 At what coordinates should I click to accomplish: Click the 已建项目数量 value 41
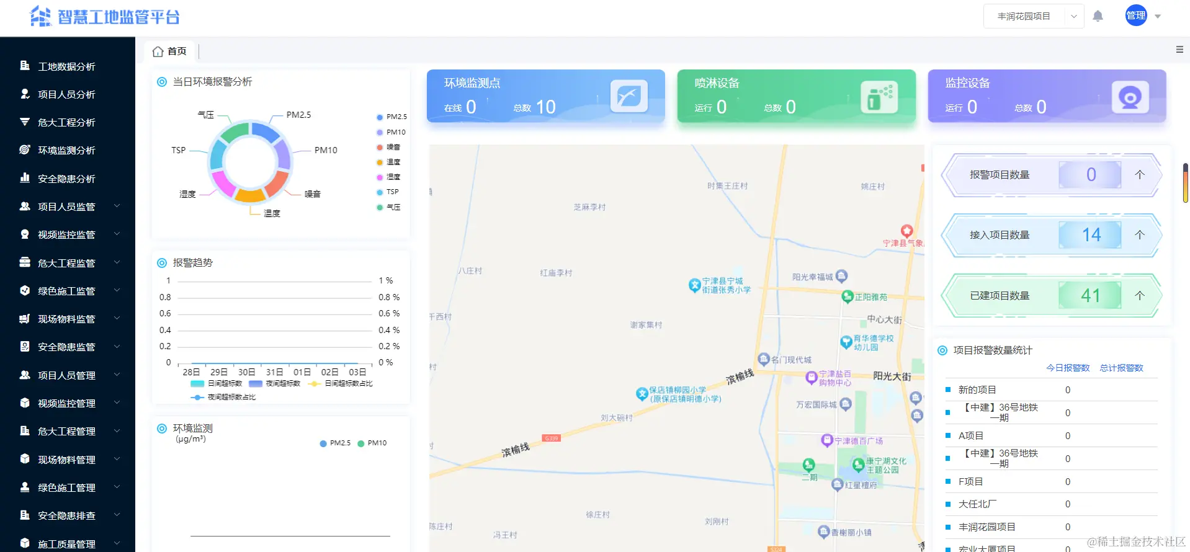(x=1090, y=295)
